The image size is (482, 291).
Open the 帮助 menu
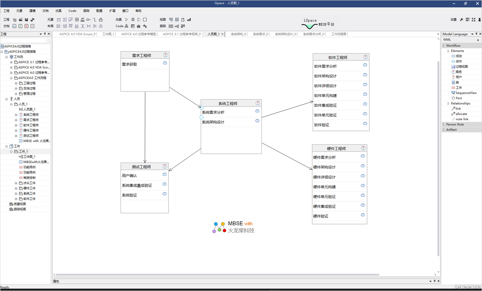pos(138,11)
